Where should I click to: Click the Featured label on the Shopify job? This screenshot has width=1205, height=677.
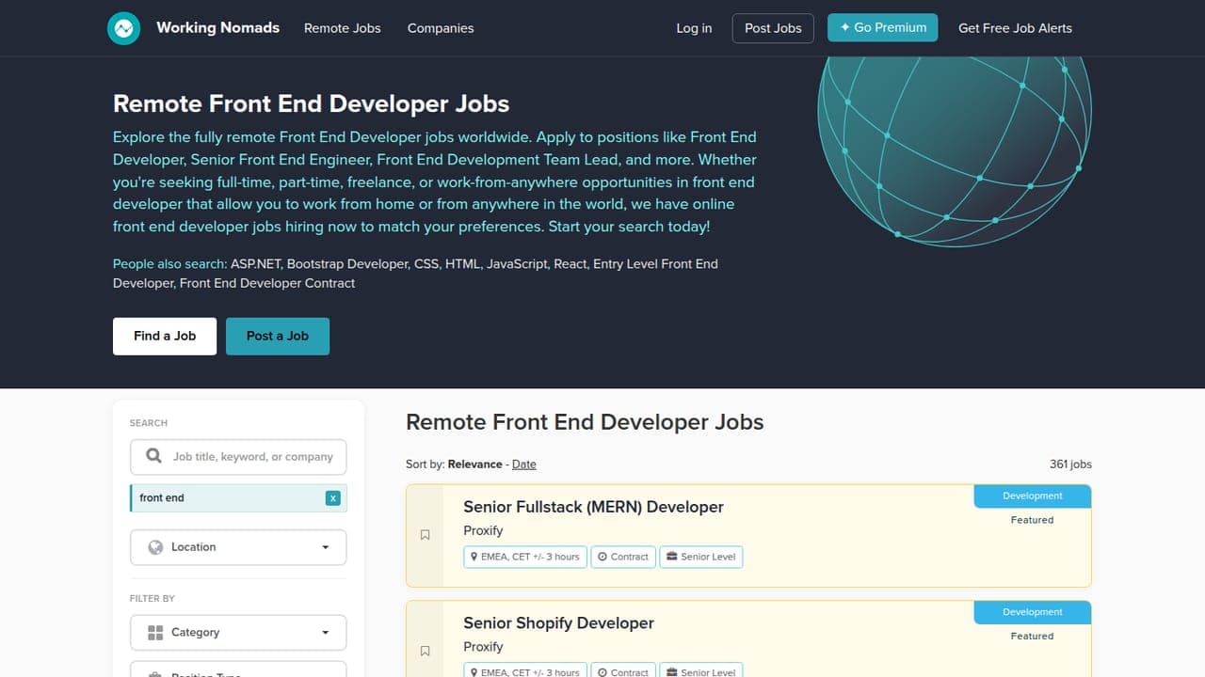[x=1033, y=637]
